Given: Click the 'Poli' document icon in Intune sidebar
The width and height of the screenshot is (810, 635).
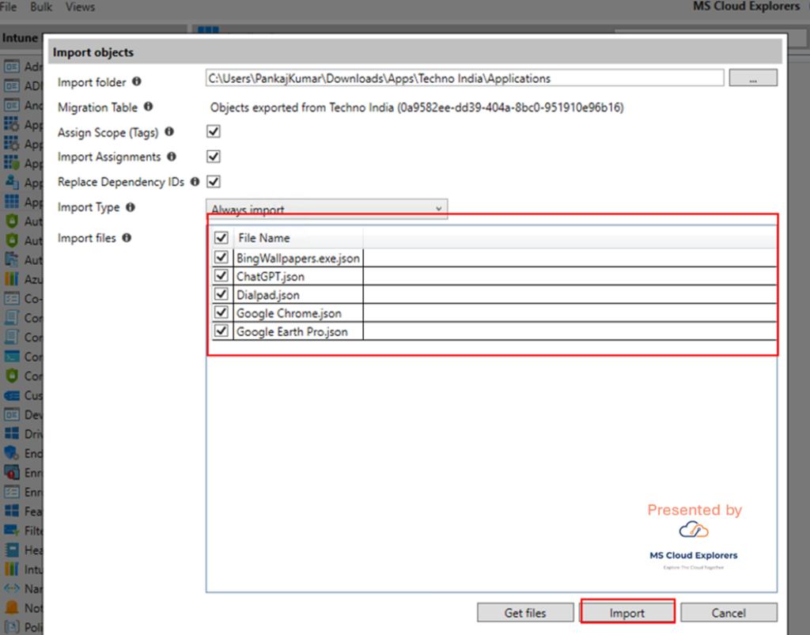Looking at the screenshot, I should pos(11,627).
